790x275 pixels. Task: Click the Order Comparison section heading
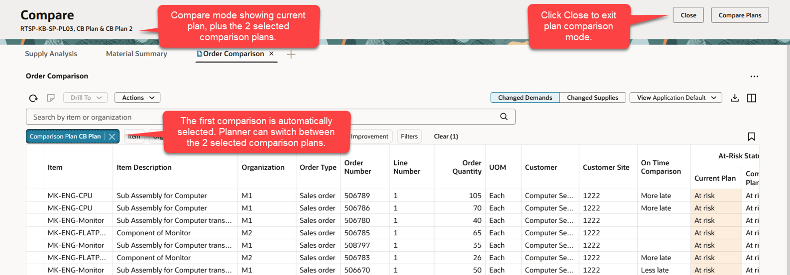[x=57, y=76]
